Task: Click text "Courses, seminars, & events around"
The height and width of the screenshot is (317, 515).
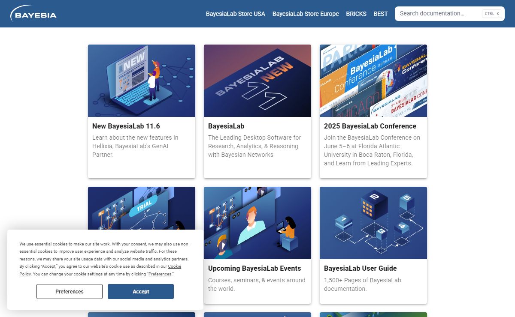Action: click(257, 280)
